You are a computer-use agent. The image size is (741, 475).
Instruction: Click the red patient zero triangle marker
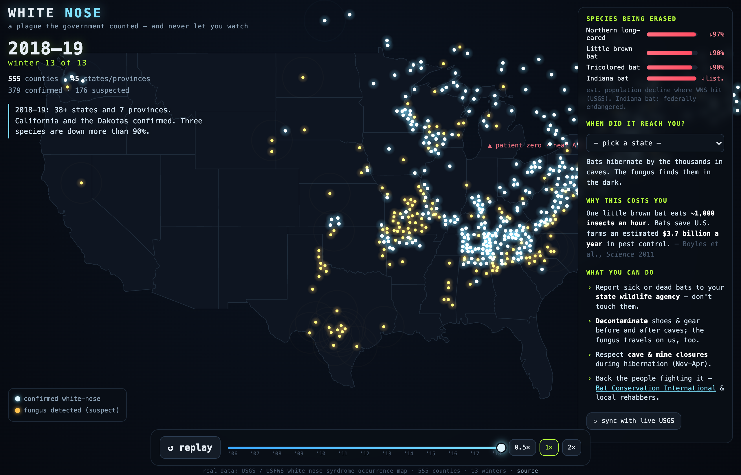(x=490, y=146)
